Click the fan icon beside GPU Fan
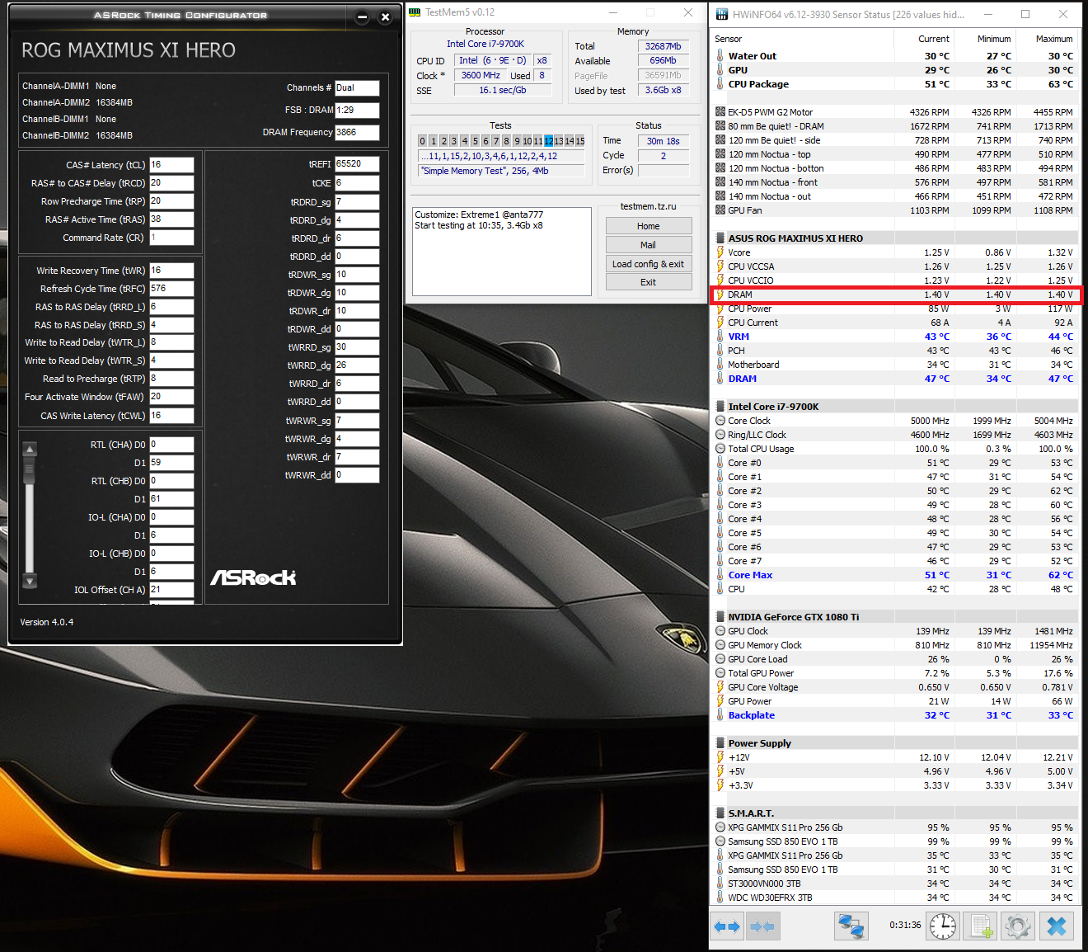 click(x=720, y=210)
